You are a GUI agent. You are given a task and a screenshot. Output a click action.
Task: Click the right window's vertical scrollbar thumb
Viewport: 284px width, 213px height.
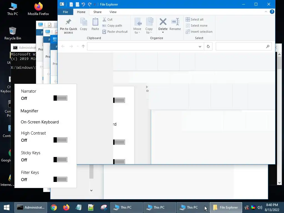279,63
